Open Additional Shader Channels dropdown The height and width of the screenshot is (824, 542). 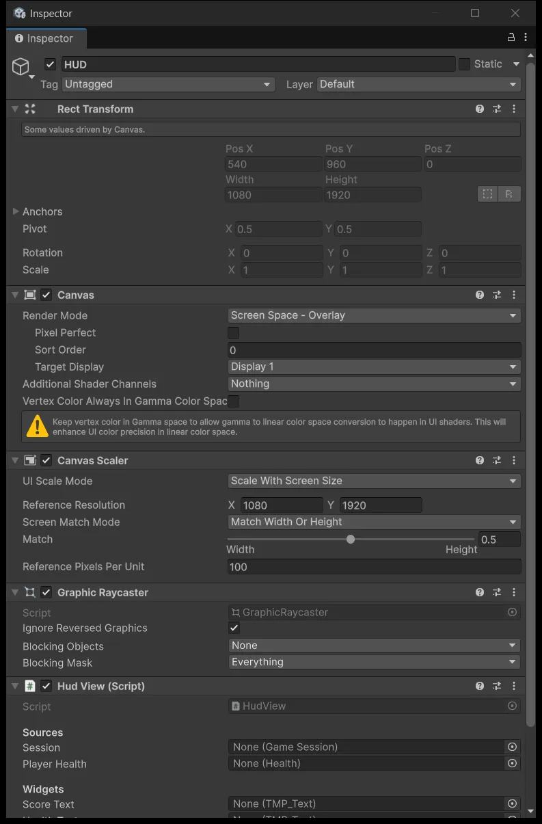point(374,384)
